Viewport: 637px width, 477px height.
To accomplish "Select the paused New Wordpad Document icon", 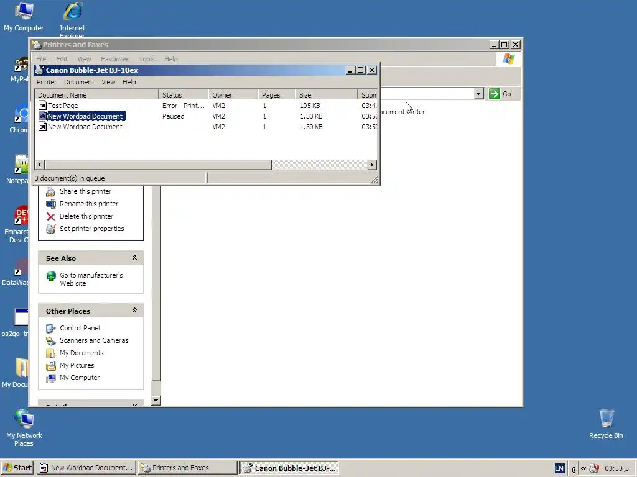I will (x=42, y=116).
